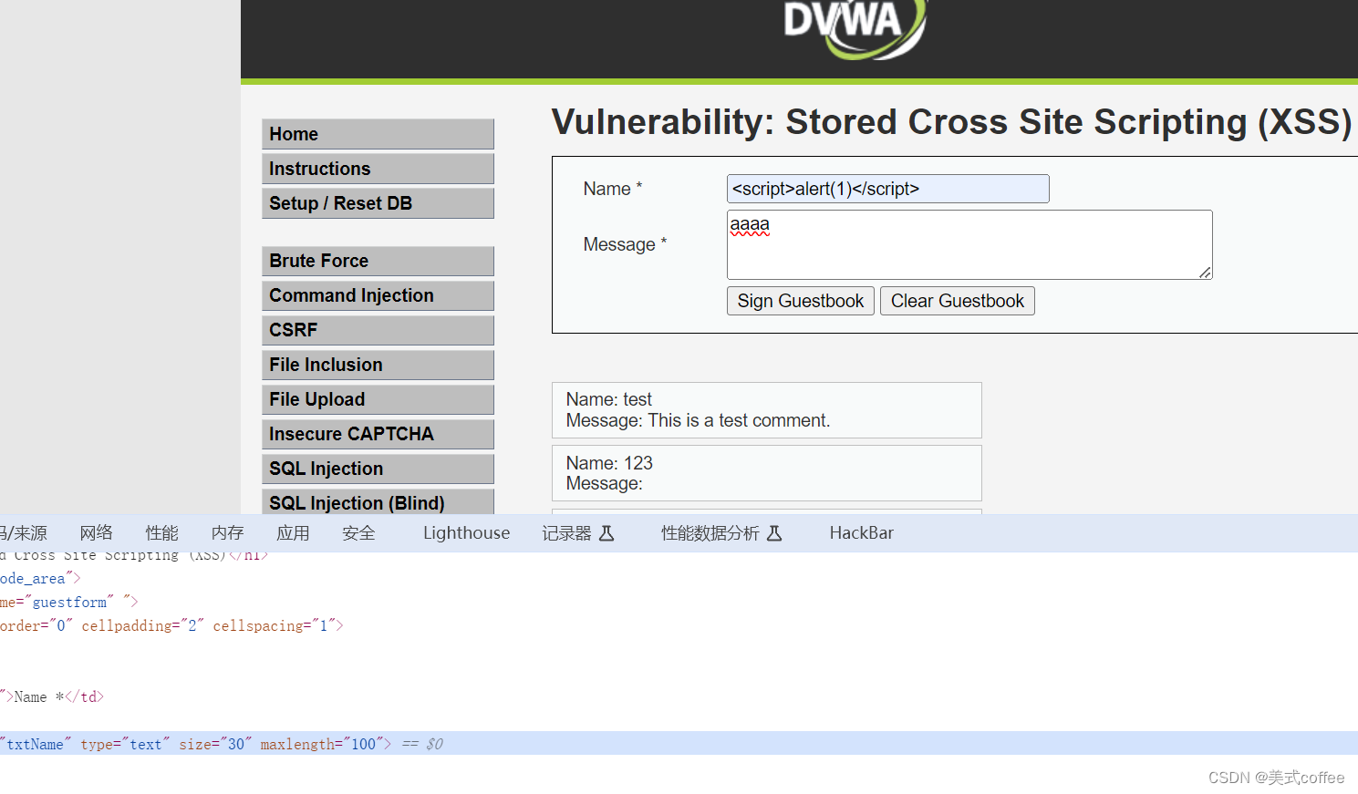
Task: Open the CSRF vulnerability page
Action: pos(378,330)
